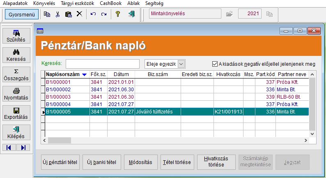The height and width of the screenshot is (178, 326).
Task: Click the Delete X toolbar icon
Action: click(x=79, y=14)
